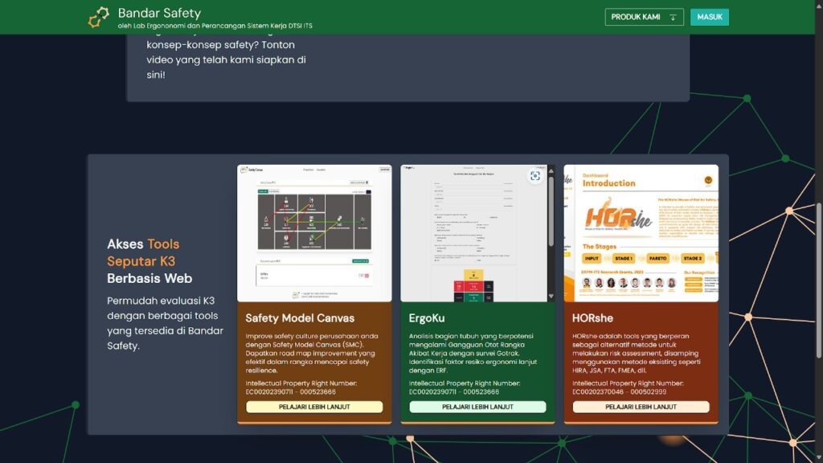Click the arrow icon inside the PRODUK KAMI button

673,17
